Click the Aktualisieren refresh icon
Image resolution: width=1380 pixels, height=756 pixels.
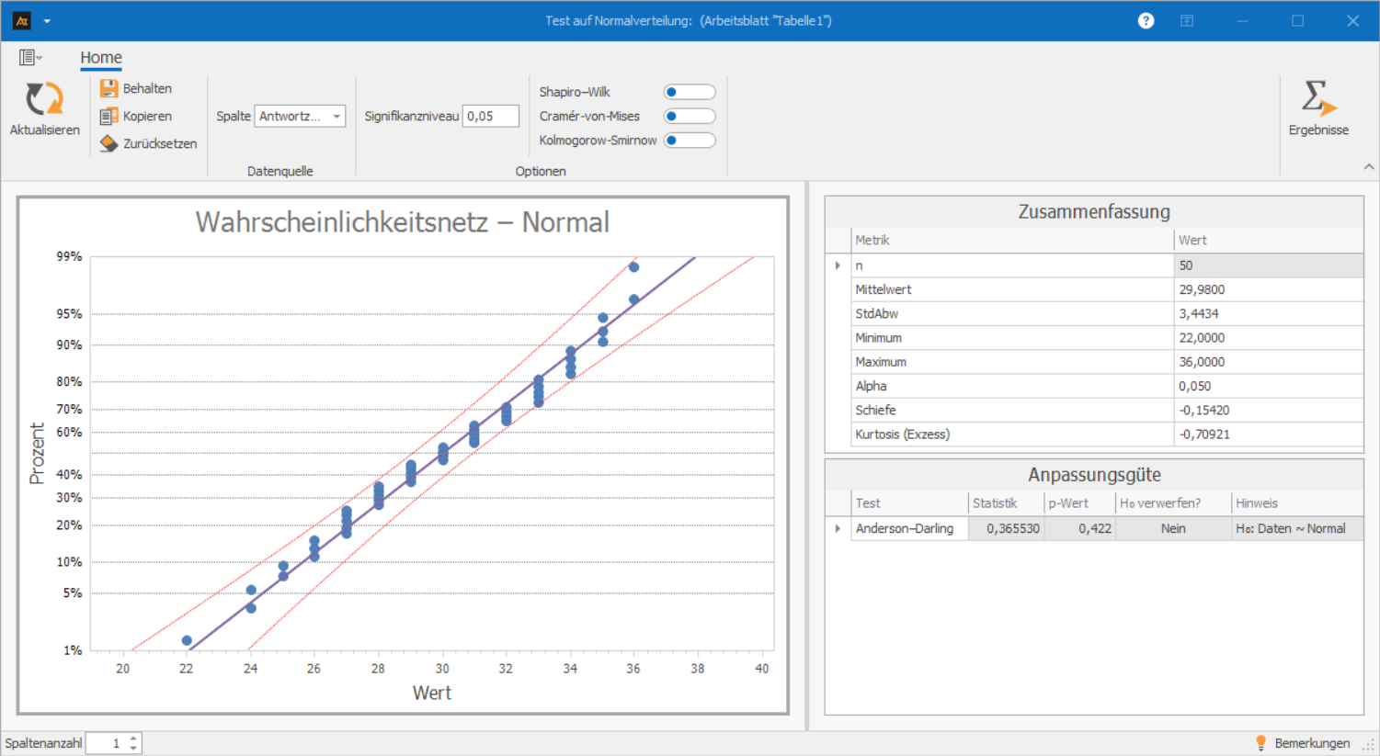pyautogui.click(x=44, y=99)
